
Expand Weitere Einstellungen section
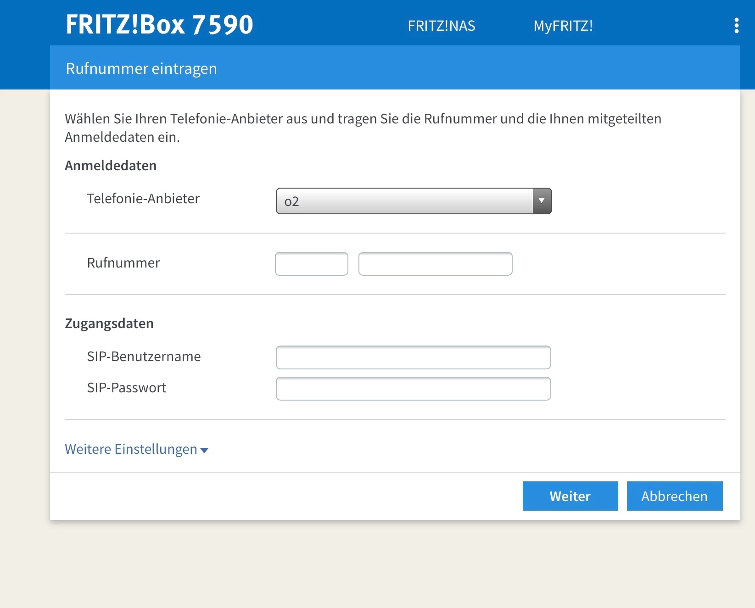click(x=137, y=449)
